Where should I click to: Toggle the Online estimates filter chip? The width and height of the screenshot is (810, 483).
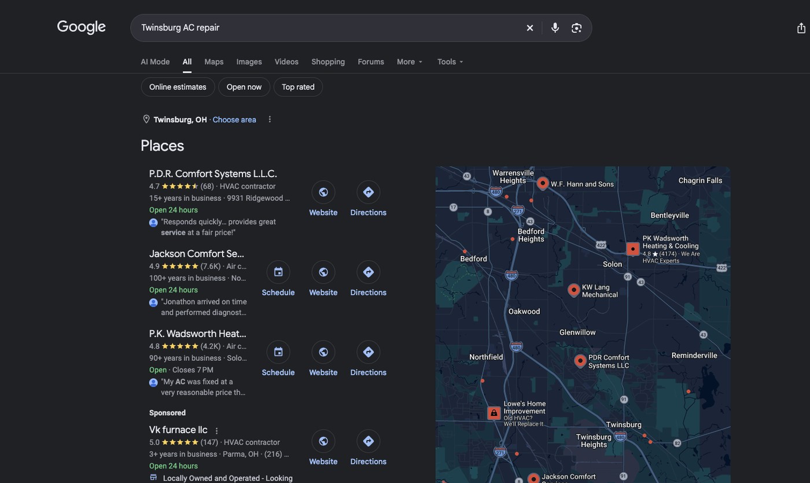coord(178,87)
